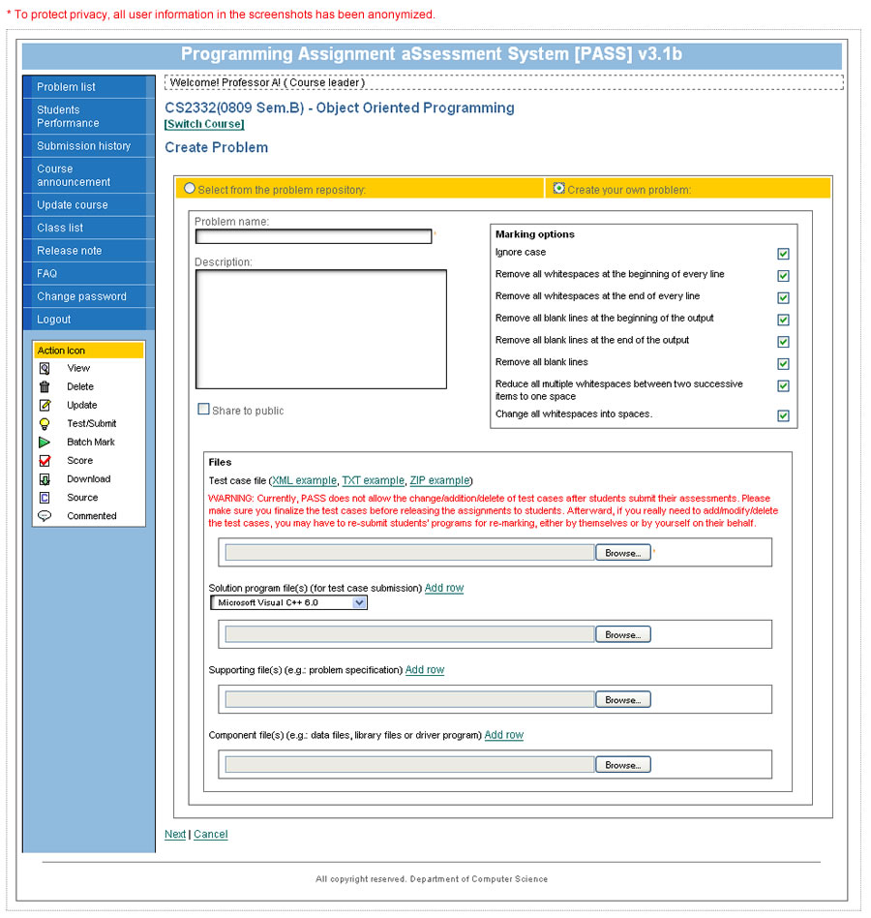Browse for a test case file
871x918 pixels.
(x=622, y=553)
